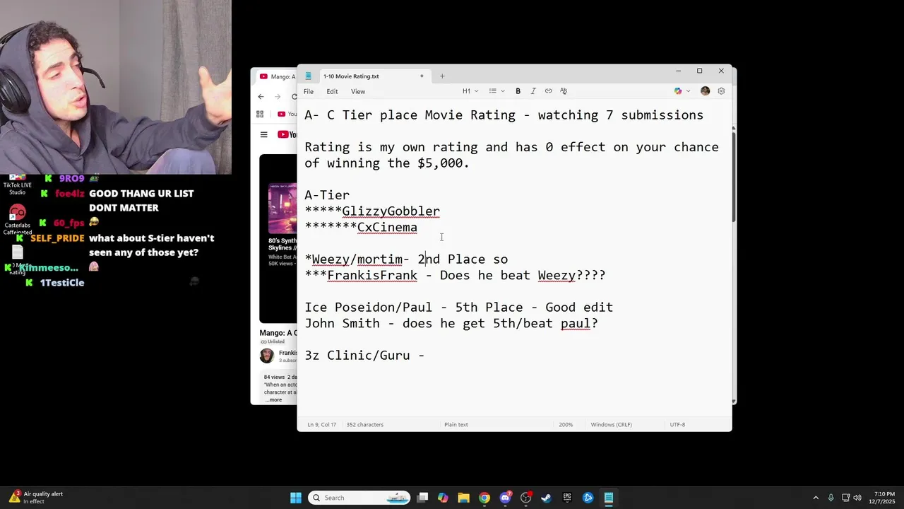Open File Explorer from the taskbar
Viewport: 904px width, 509px height.
463,498
